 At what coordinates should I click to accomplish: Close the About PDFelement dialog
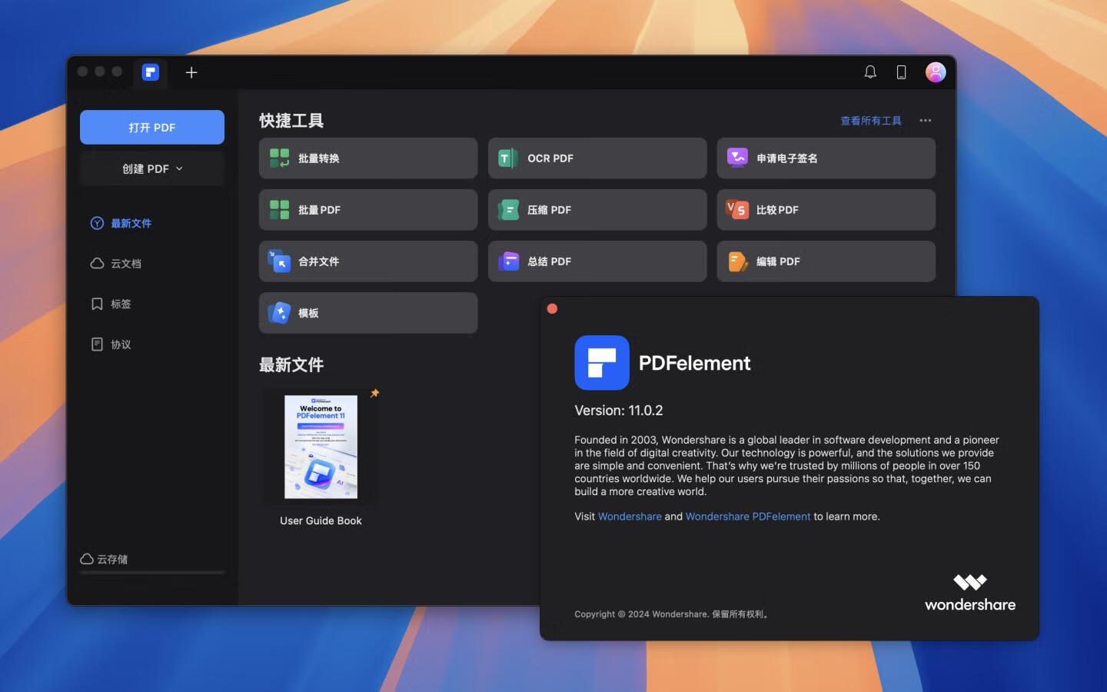pos(552,309)
